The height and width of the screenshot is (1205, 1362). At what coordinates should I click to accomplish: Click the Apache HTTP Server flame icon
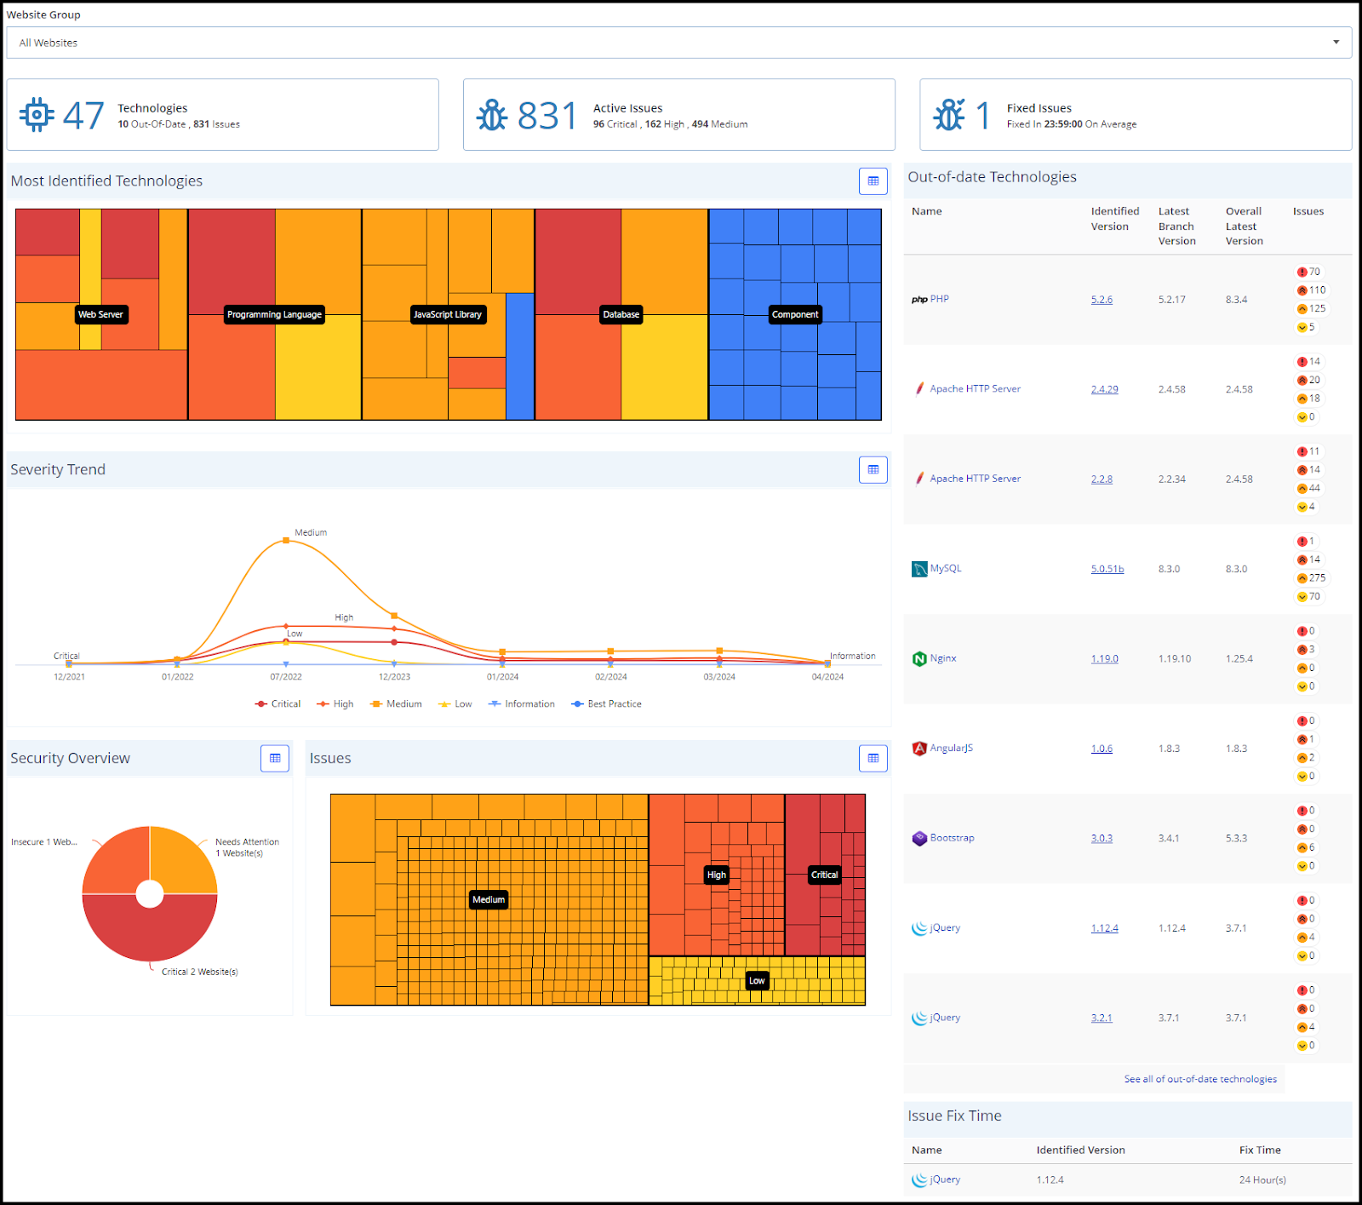[x=918, y=388]
